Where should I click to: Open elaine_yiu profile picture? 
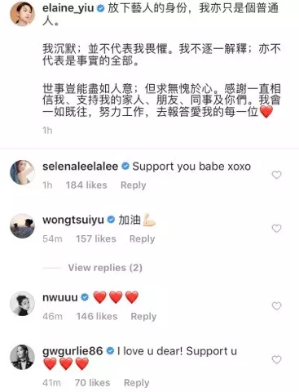[x=22, y=14]
